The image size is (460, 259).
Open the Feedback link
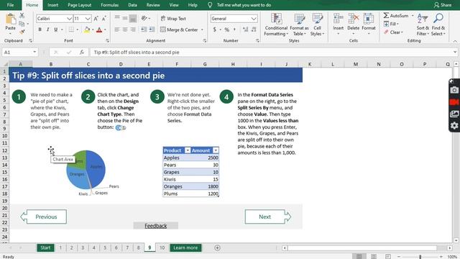(156, 226)
